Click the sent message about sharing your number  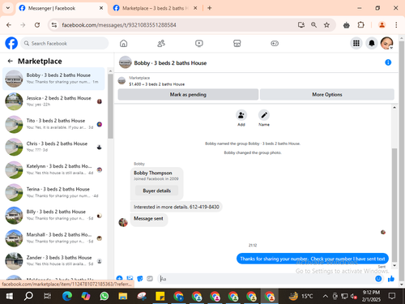[313, 259]
